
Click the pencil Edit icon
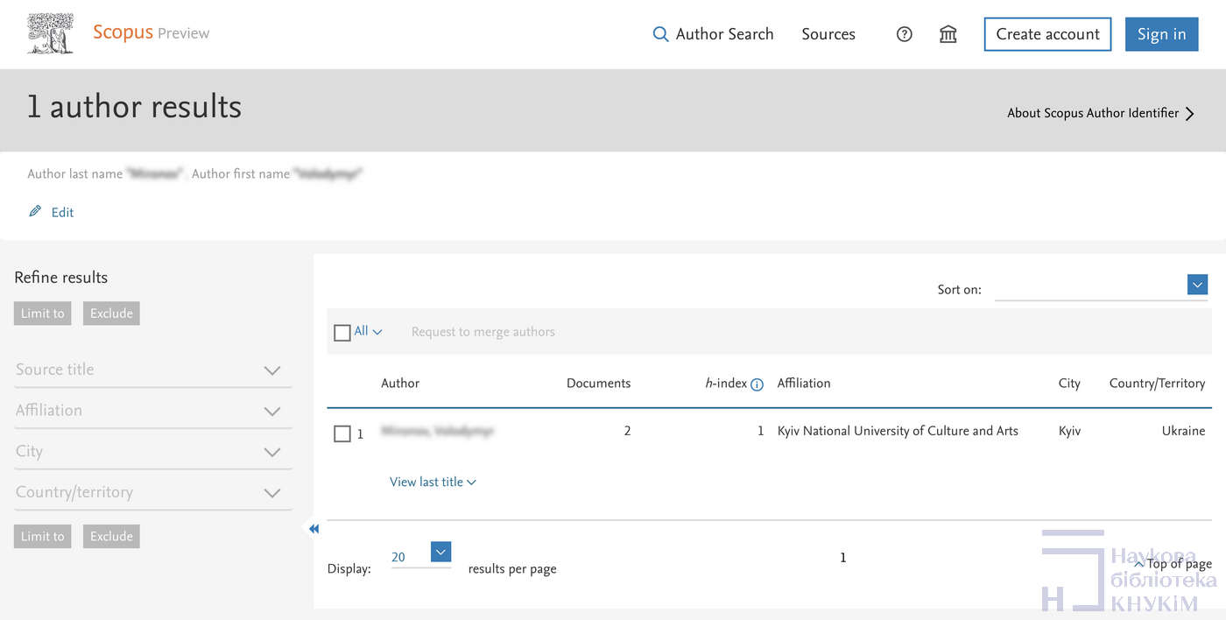[35, 212]
